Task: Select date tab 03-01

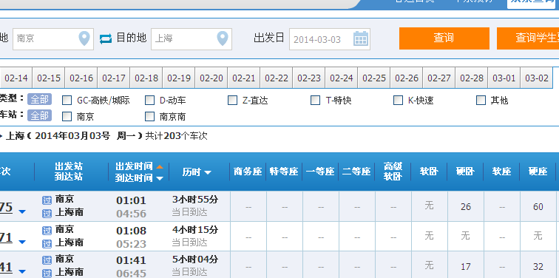Action: [x=504, y=78]
